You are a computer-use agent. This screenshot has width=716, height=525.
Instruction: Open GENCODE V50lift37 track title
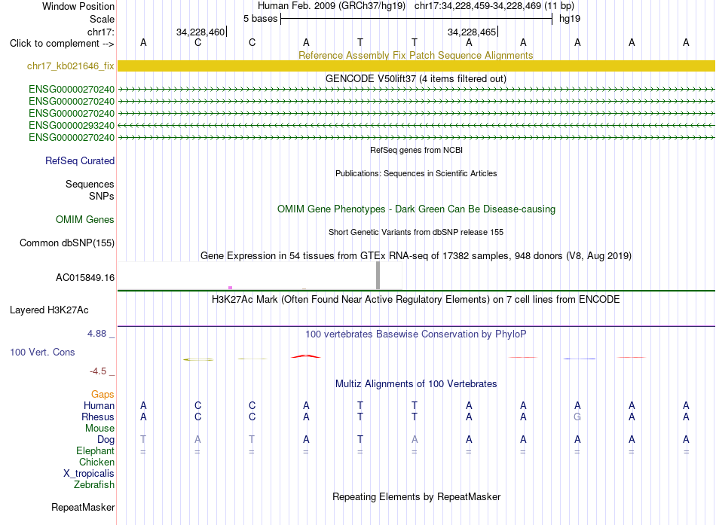pos(415,78)
